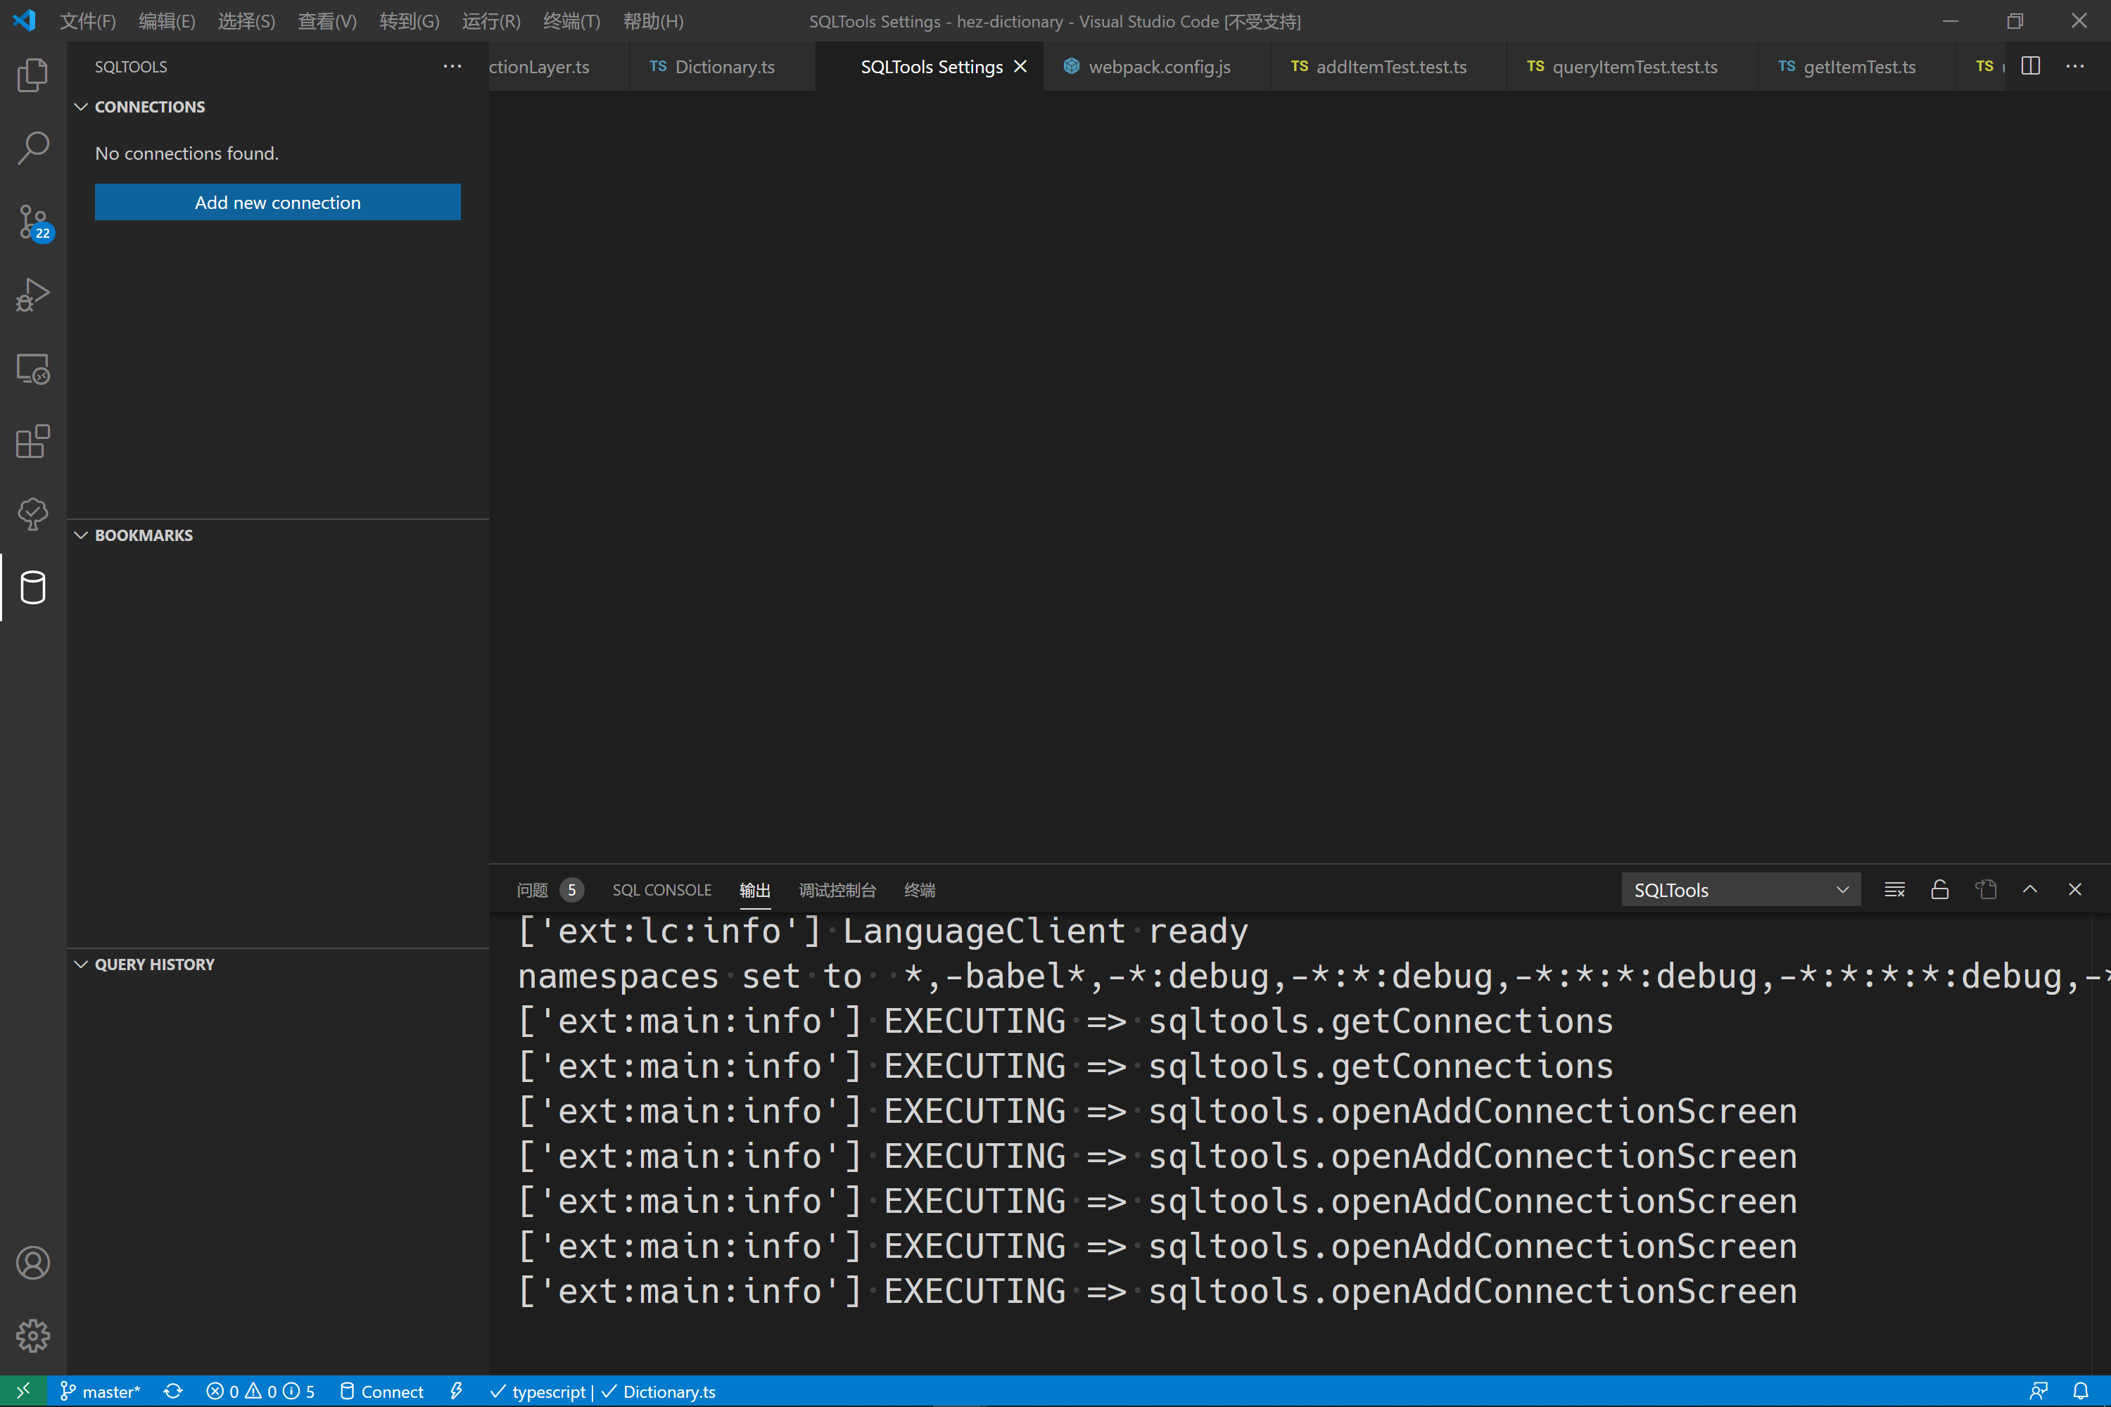The image size is (2111, 1407).
Task: Toggle split editor layout
Action: tap(2030, 66)
